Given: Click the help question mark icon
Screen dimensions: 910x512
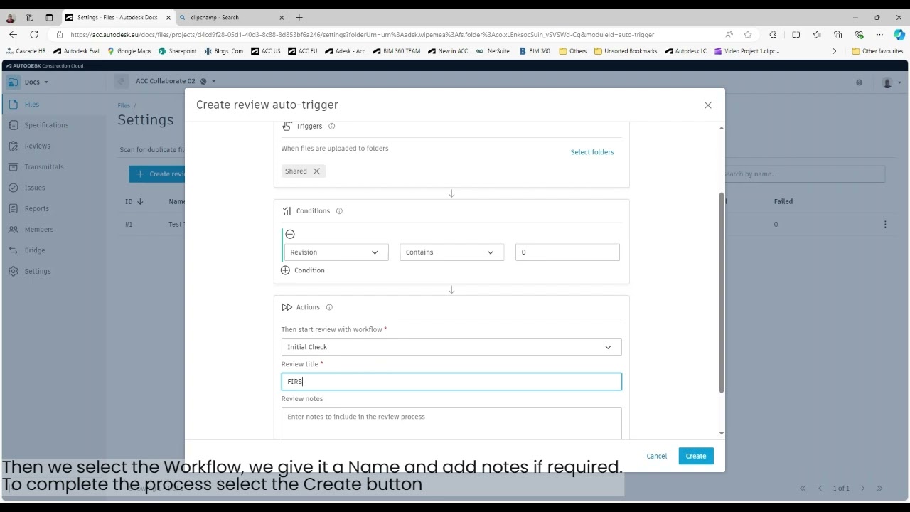Looking at the screenshot, I should (x=859, y=83).
